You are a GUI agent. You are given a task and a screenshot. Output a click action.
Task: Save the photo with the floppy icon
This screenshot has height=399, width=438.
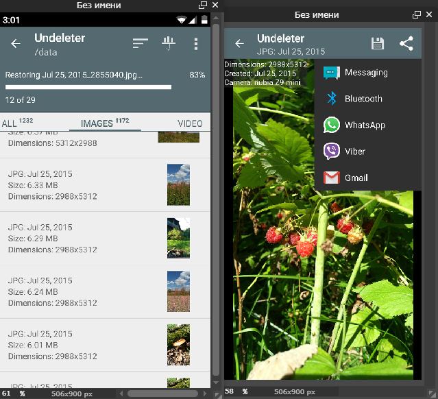378,44
